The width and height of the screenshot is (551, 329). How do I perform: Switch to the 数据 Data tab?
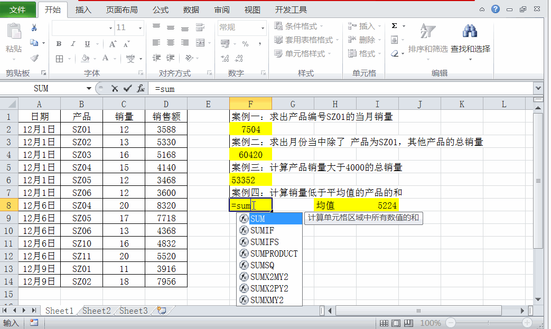pyautogui.click(x=191, y=10)
